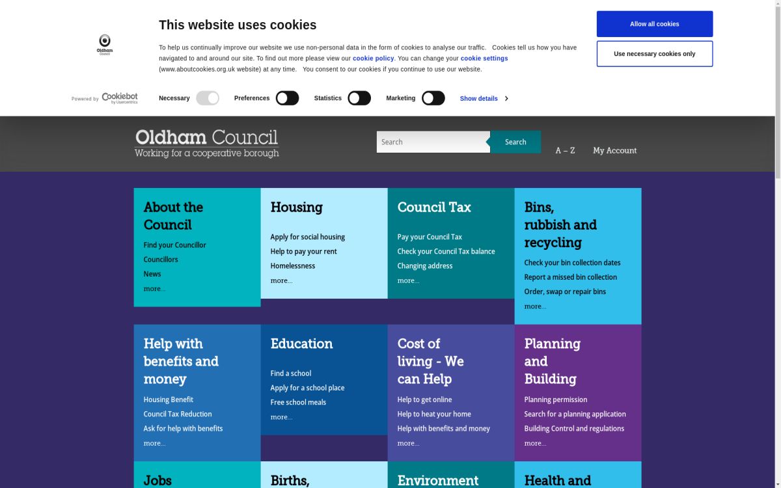The image size is (781, 488).
Task: Click the Oldham Council header logo
Action: [206, 142]
